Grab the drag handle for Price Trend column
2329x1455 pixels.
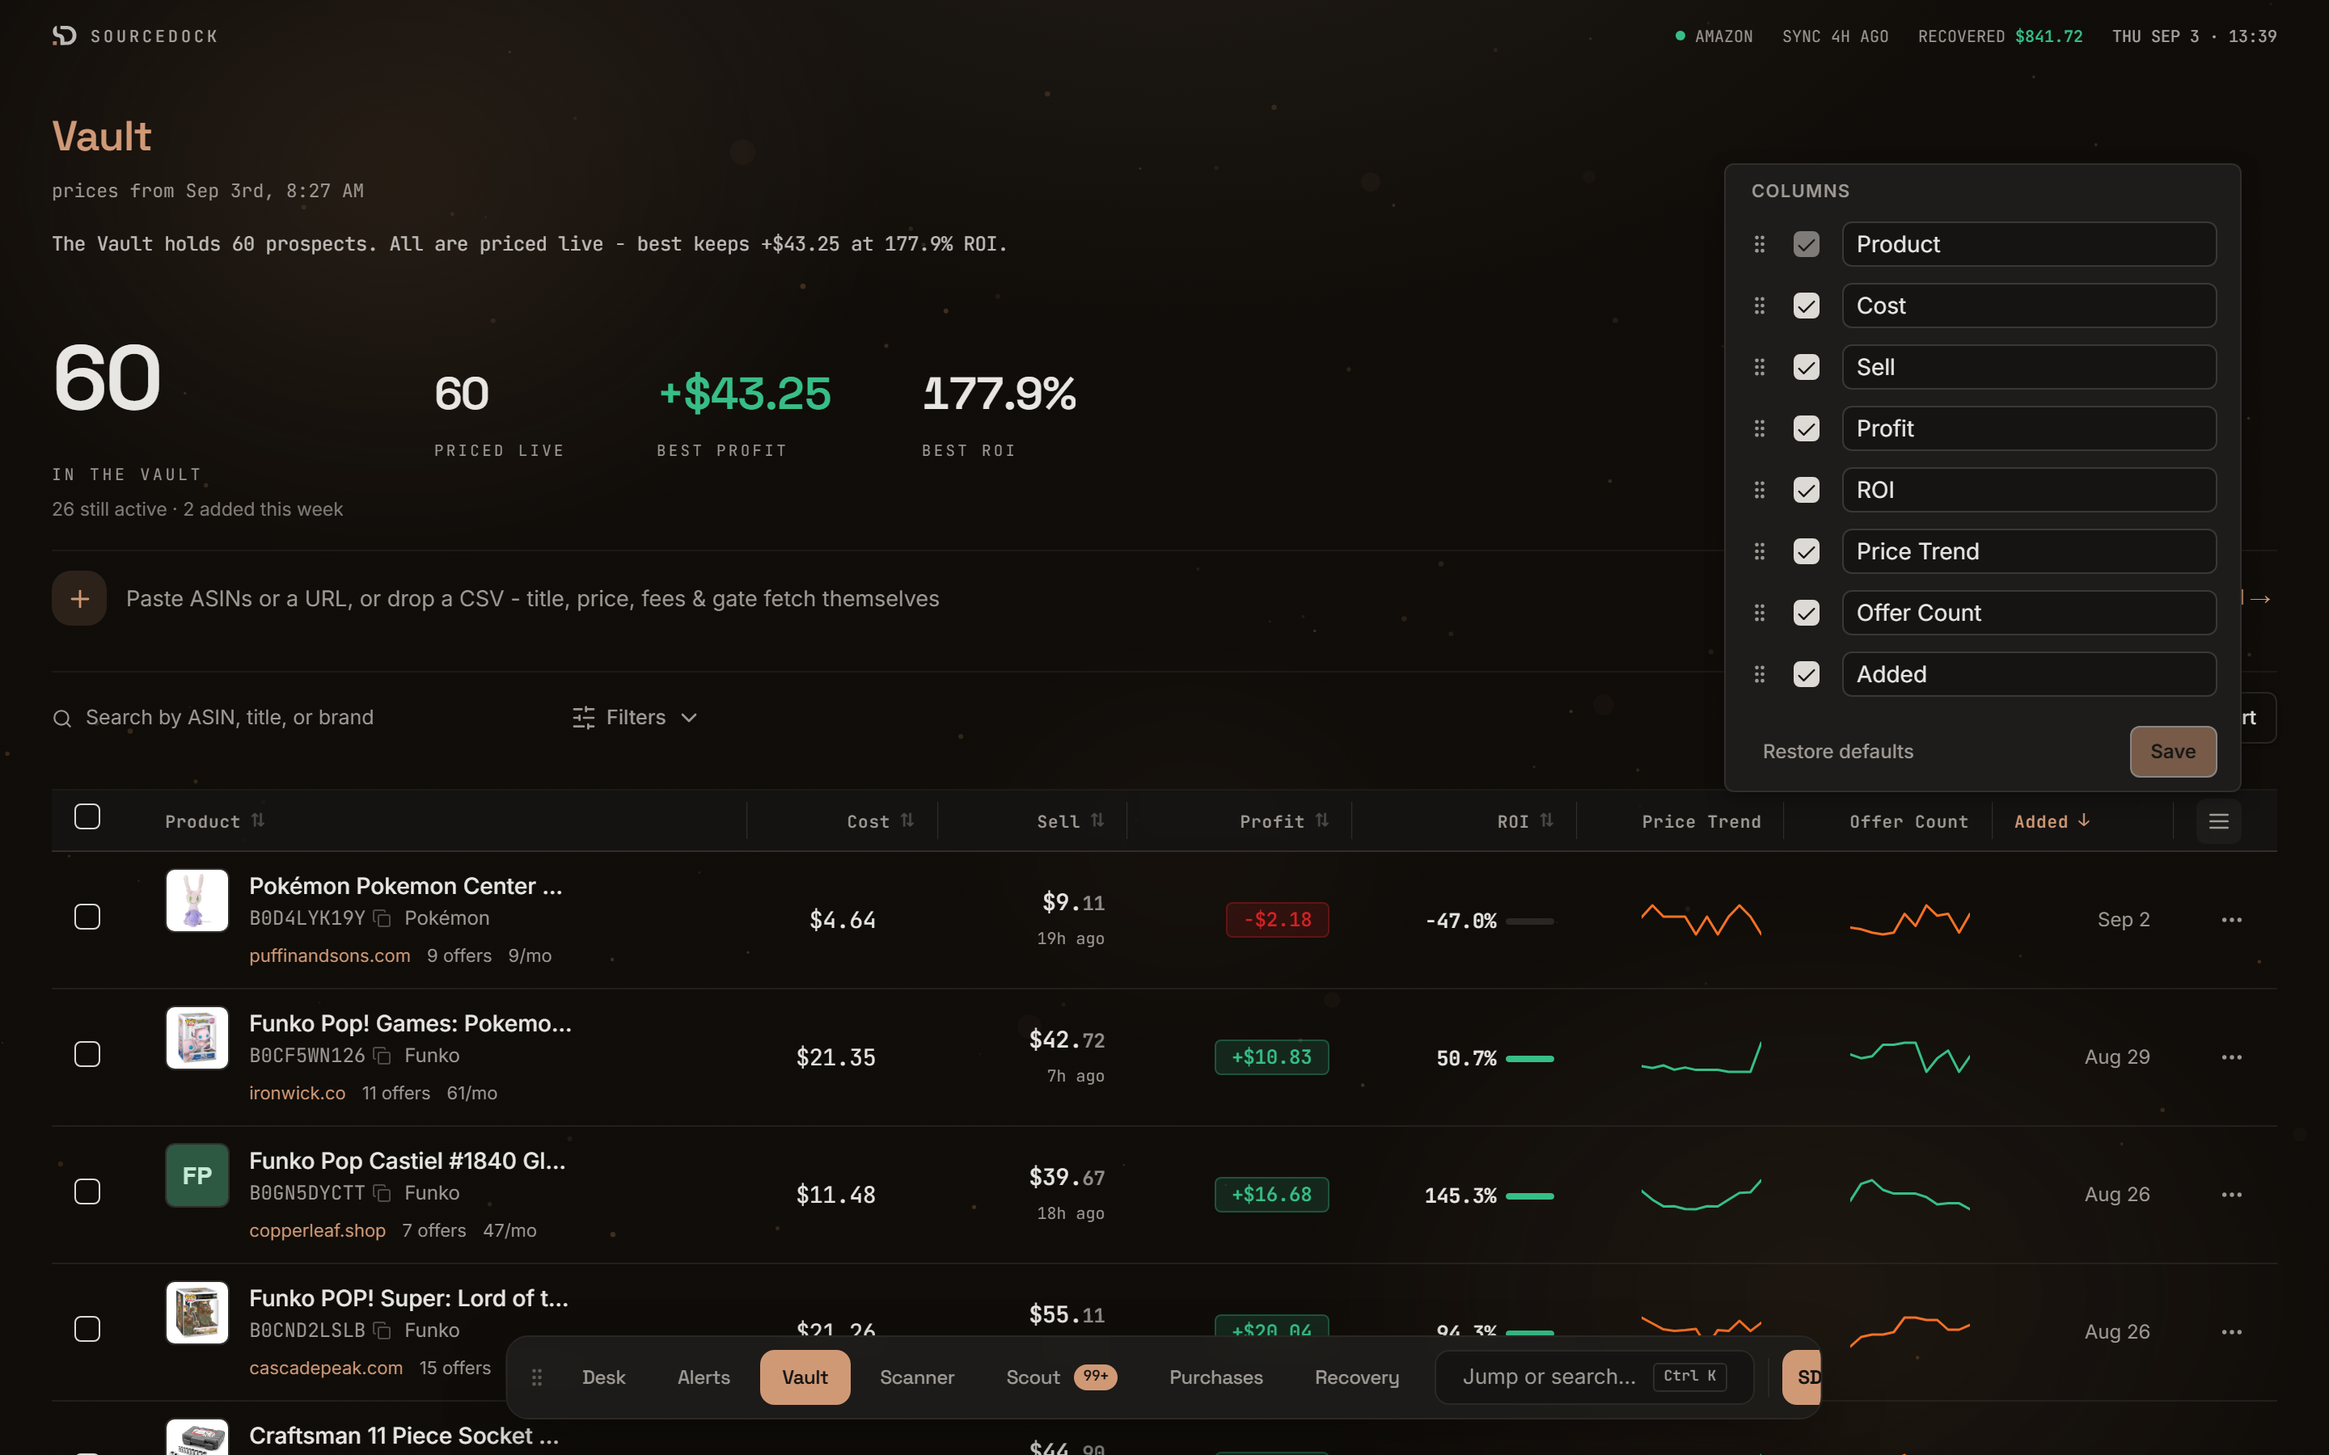(x=1759, y=551)
